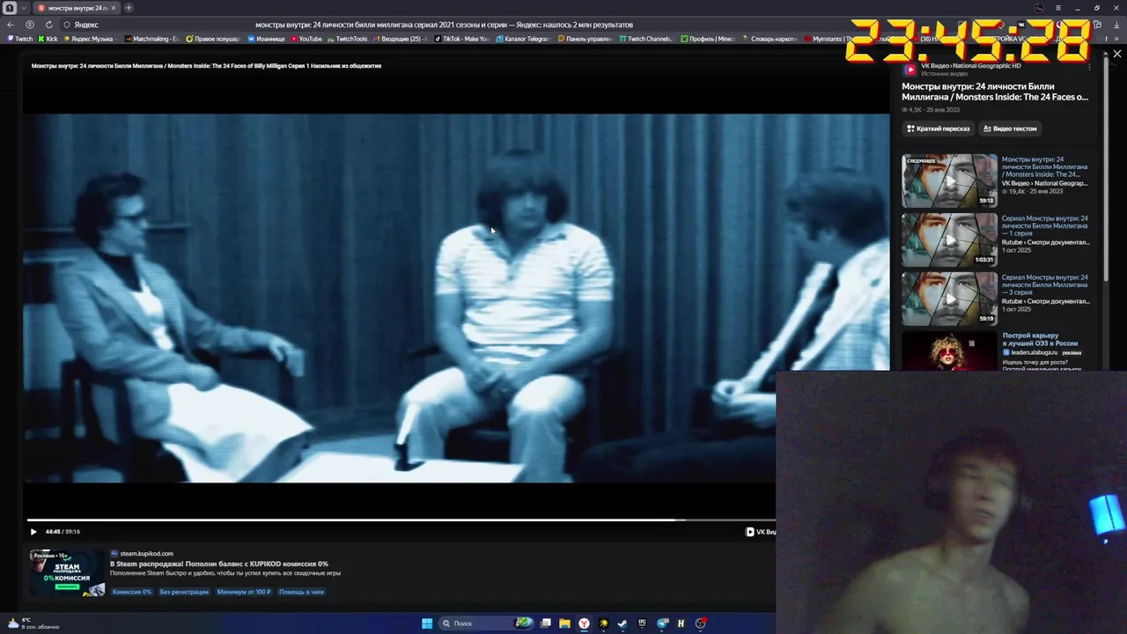Open Яндекс Музыка bookmark
Image resolution: width=1127 pixels, height=634 pixels.
88,39
